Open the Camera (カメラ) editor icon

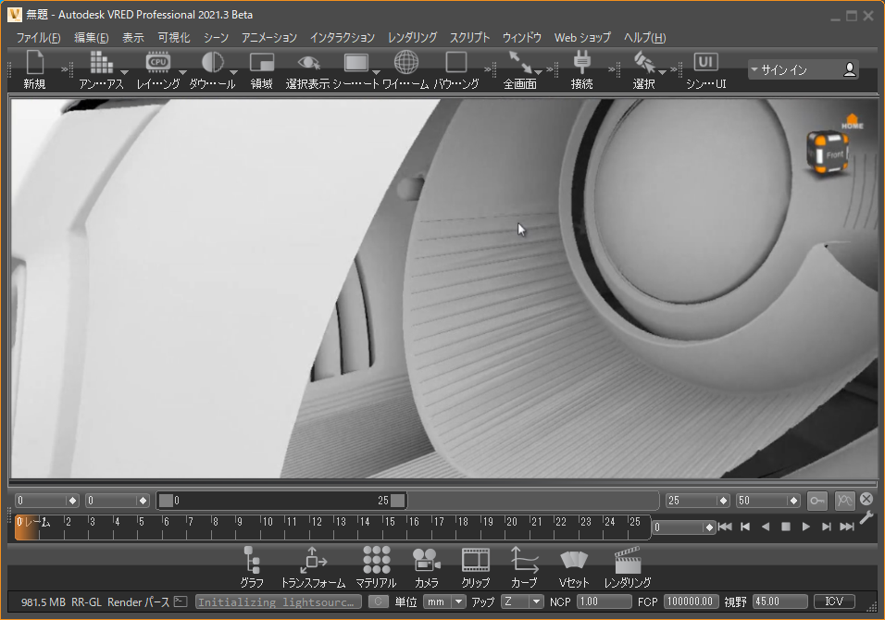click(427, 561)
